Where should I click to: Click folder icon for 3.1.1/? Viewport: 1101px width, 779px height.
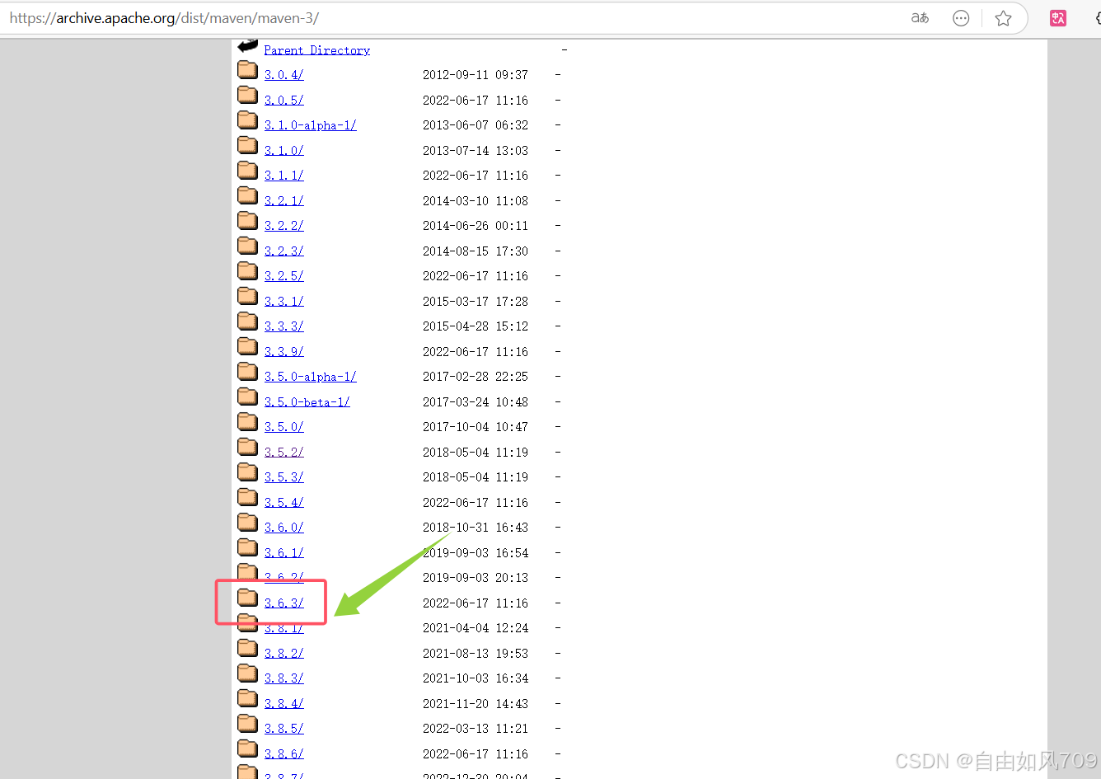pyautogui.click(x=247, y=171)
